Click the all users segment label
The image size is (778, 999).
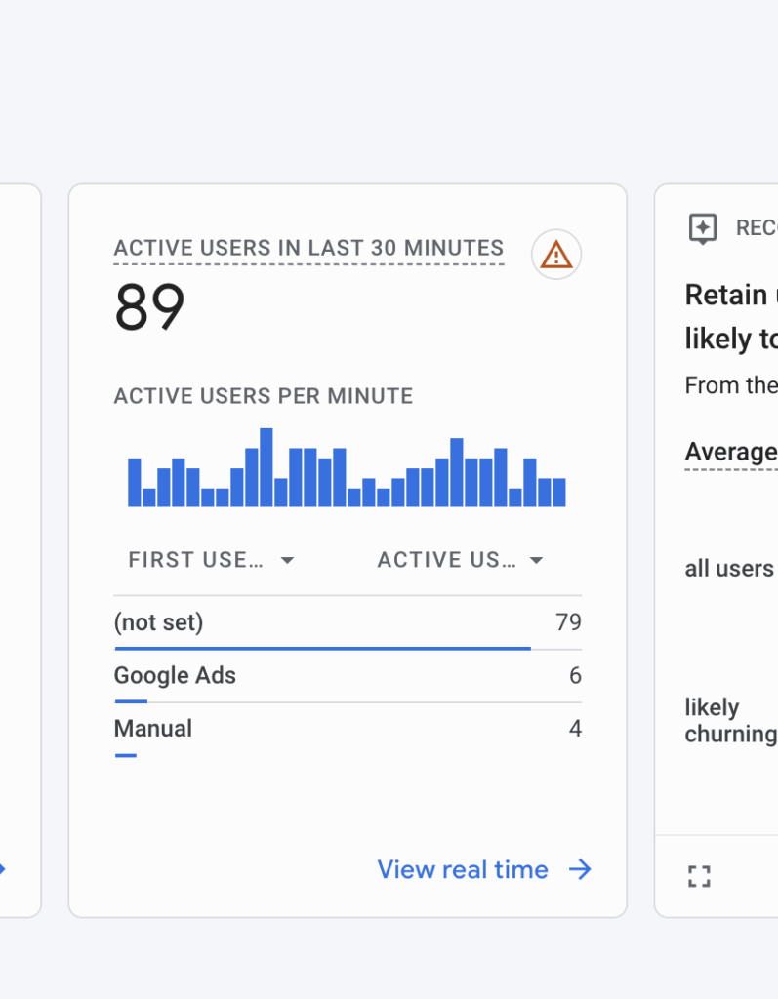[x=728, y=569]
